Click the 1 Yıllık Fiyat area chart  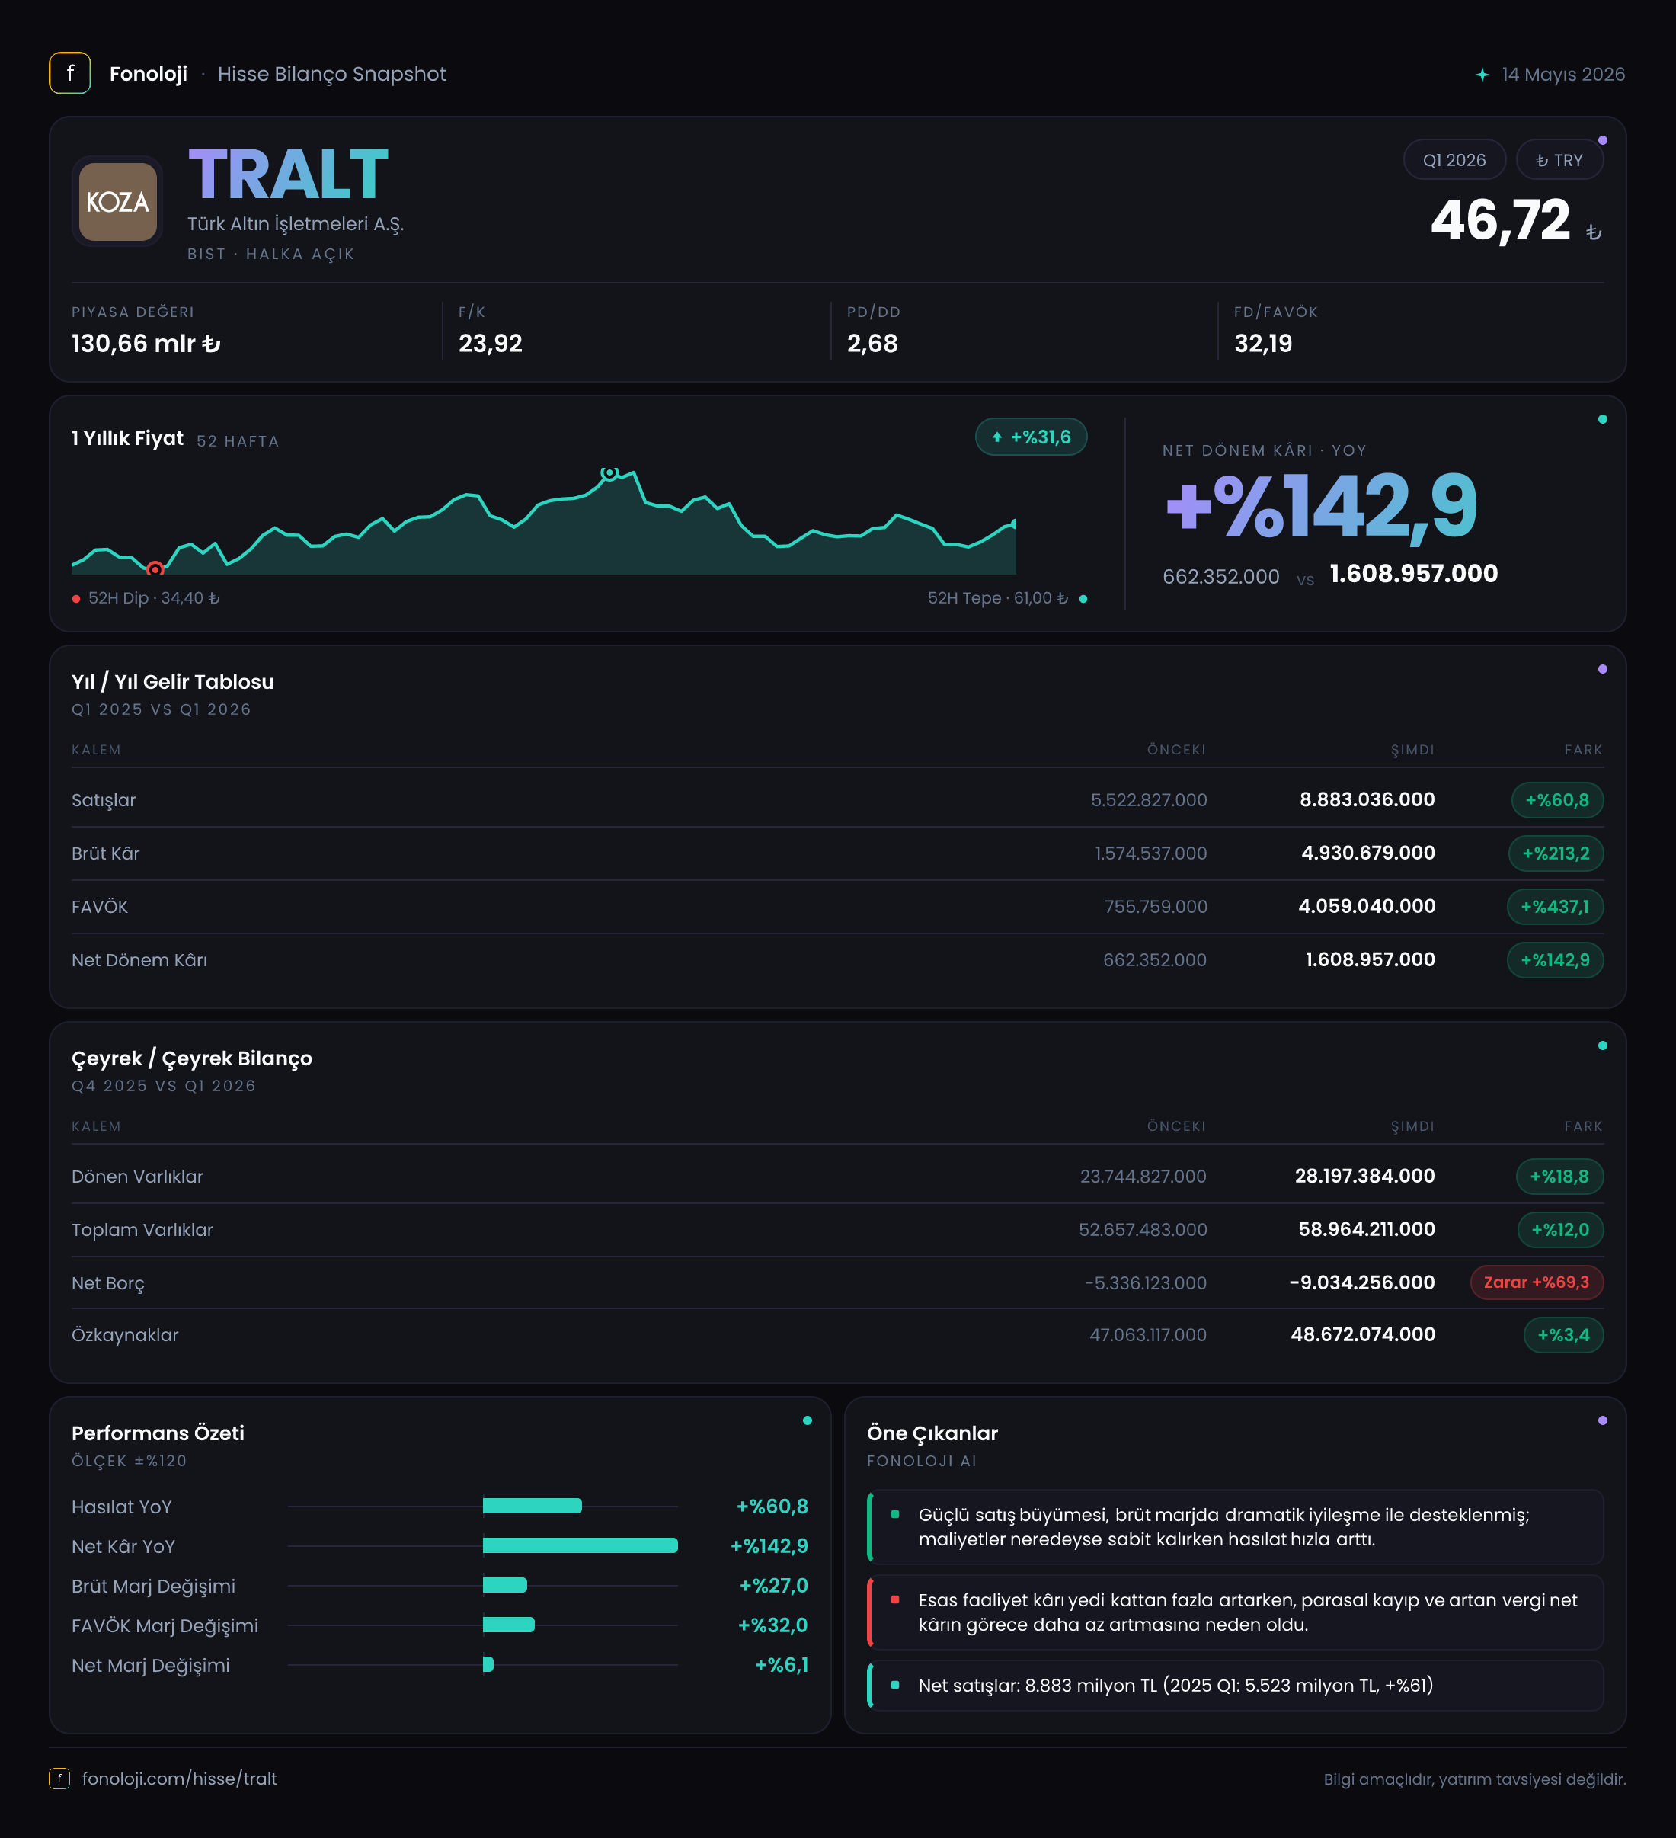click(x=544, y=521)
